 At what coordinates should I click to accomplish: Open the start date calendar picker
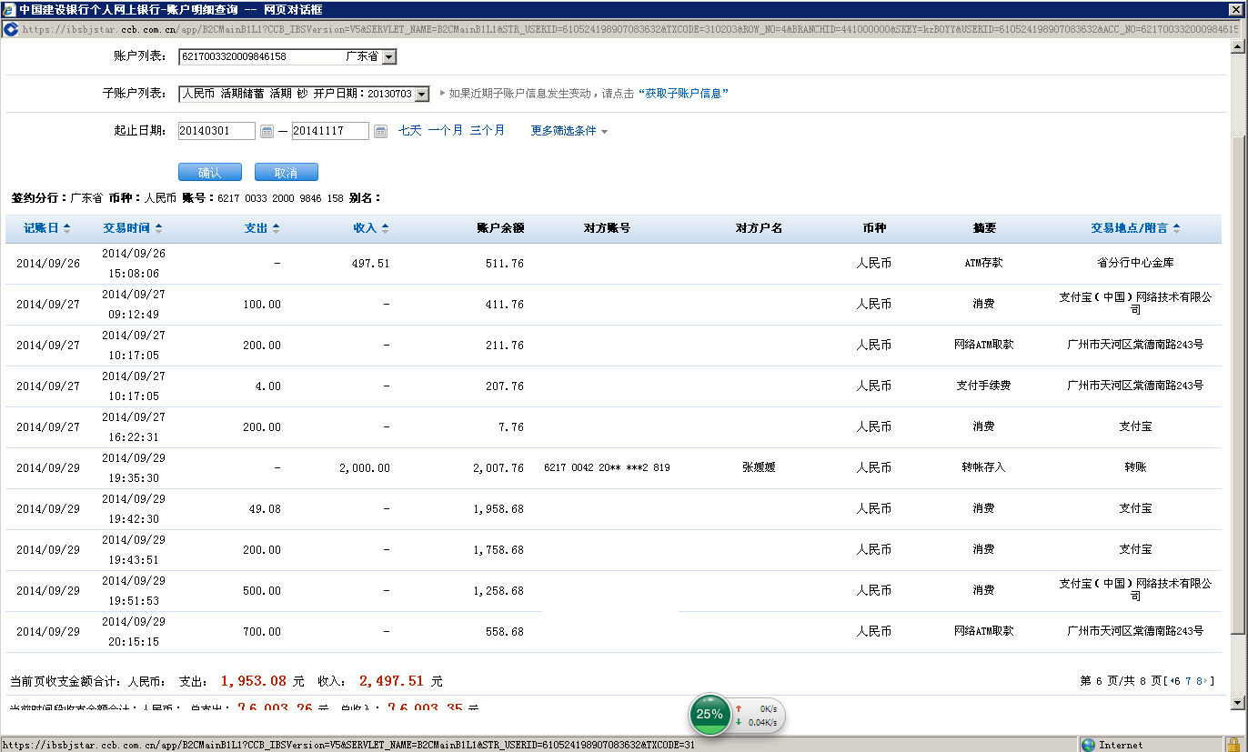click(267, 131)
